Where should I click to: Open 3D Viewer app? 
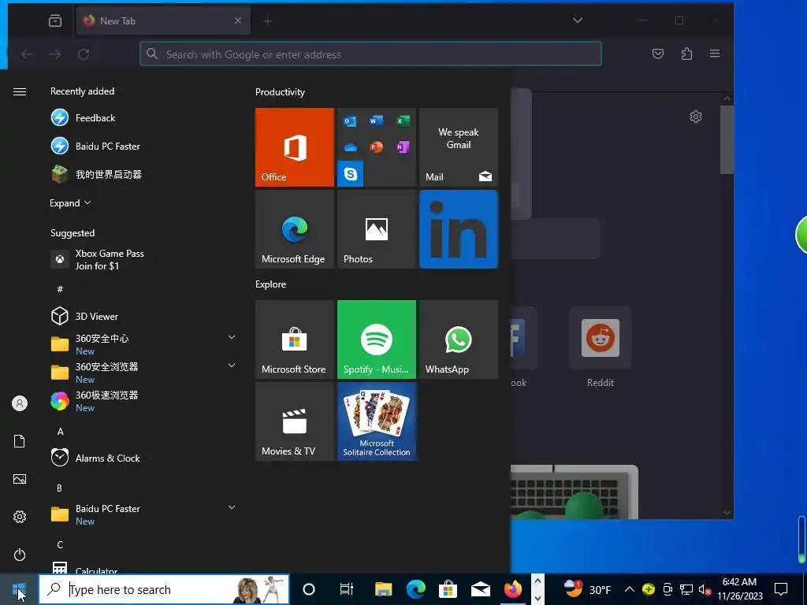coord(144,316)
